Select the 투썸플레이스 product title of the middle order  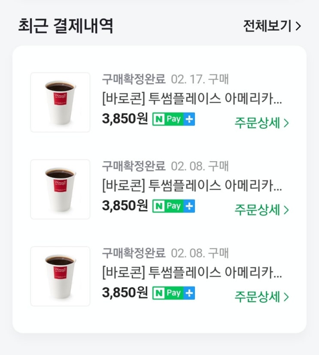[192, 187]
